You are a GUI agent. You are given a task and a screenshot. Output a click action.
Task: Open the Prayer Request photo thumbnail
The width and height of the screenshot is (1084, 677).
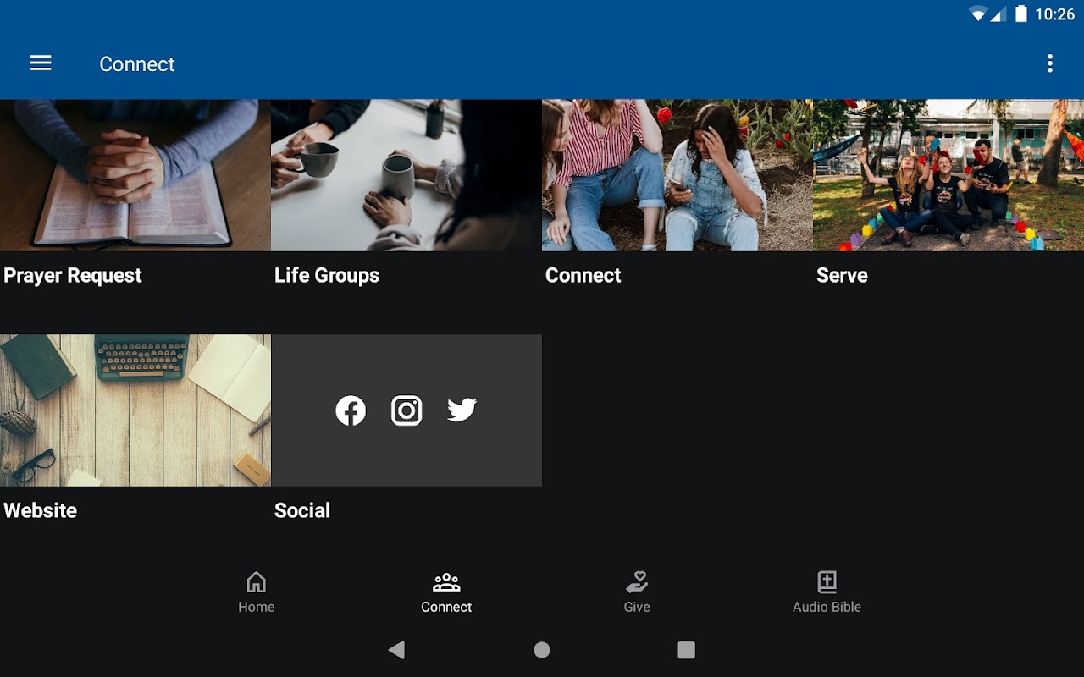point(135,175)
